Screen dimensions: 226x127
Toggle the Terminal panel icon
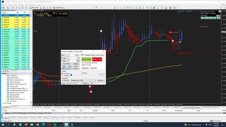23,8
